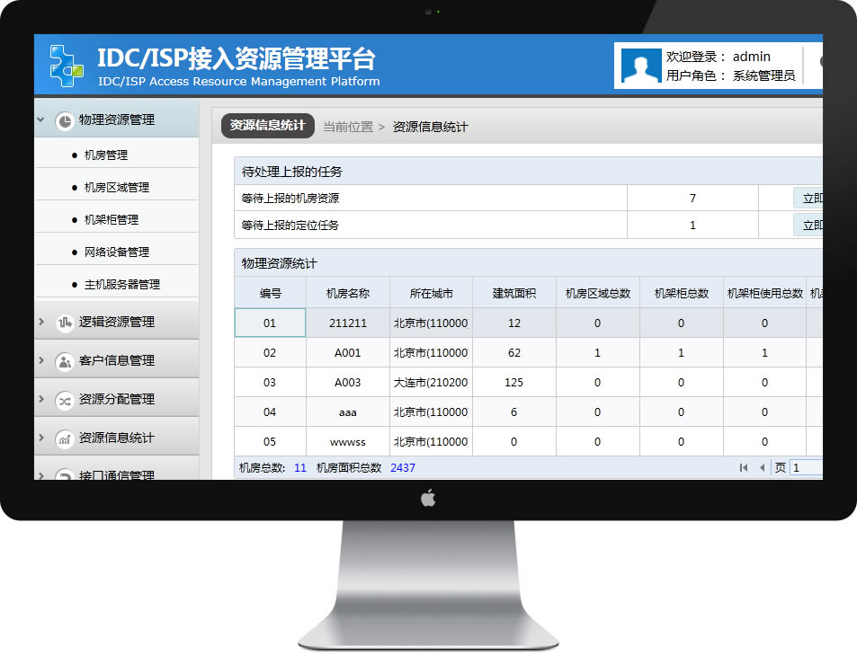Open 网络设备管理 menu item
857x664 pixels.
point(117,252)
